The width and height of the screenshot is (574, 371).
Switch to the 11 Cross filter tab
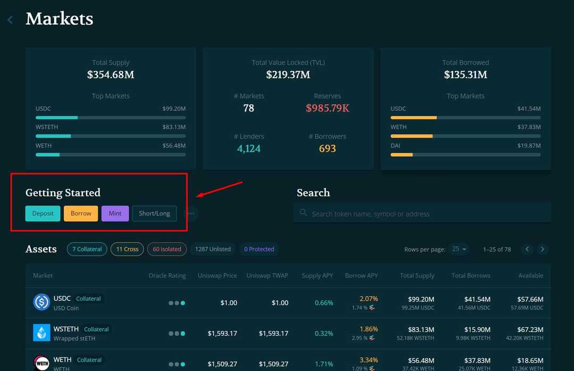(127, 249)
